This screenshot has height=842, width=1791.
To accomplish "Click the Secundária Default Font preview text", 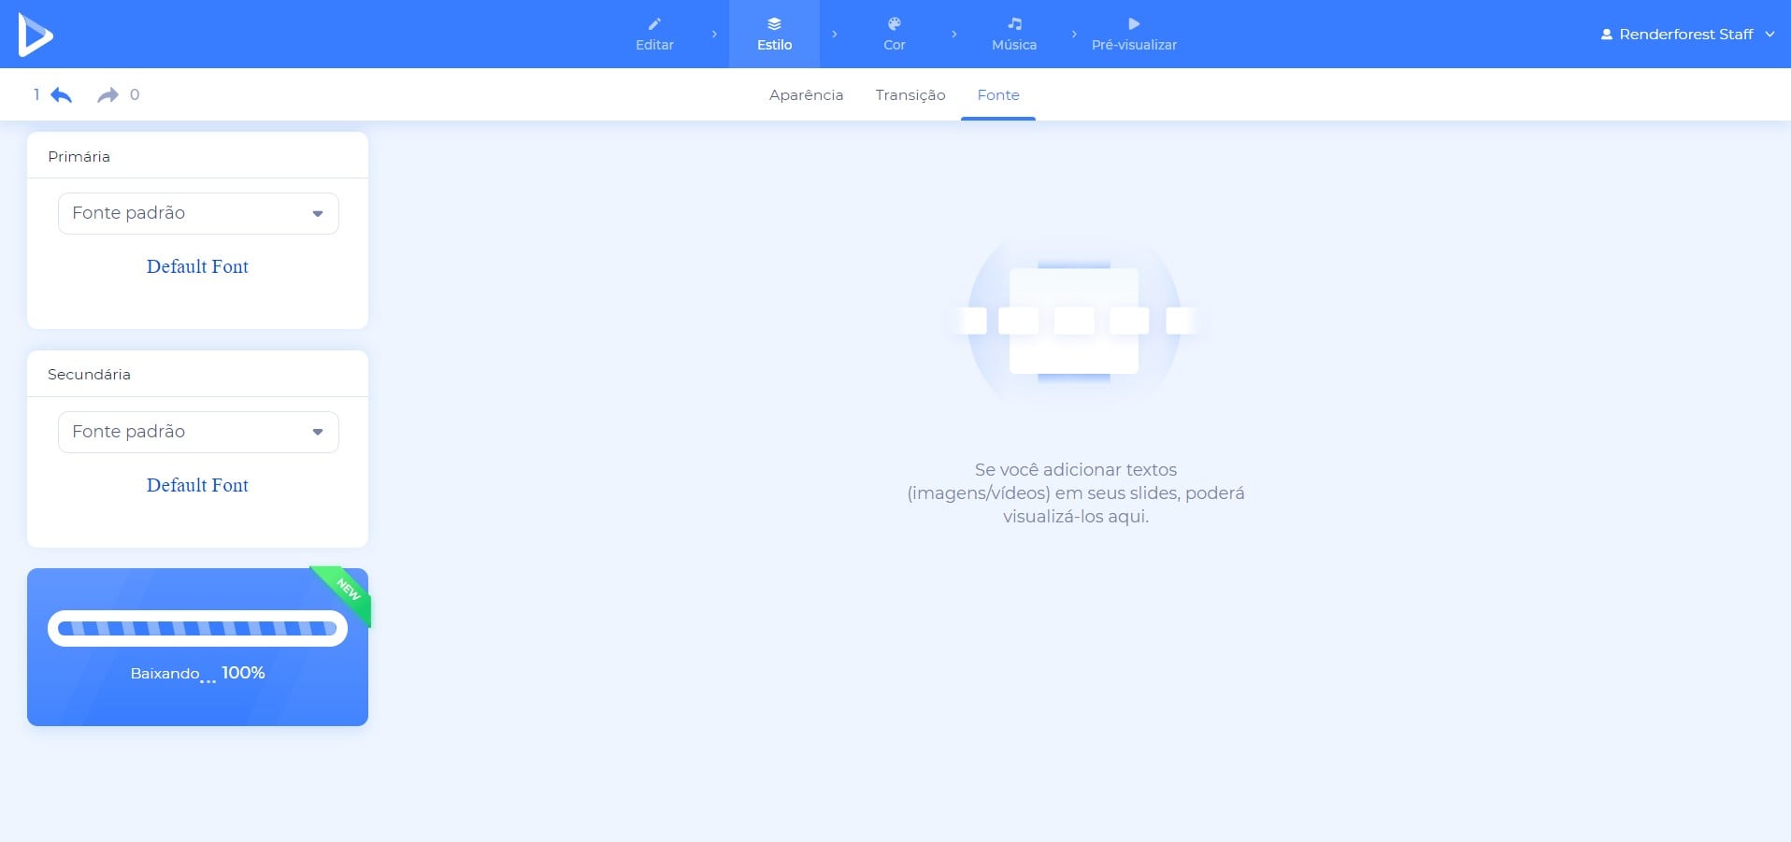I will (x=197, y=485).
